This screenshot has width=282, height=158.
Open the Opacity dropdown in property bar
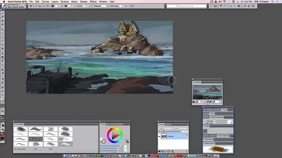(x=74, y=6)
